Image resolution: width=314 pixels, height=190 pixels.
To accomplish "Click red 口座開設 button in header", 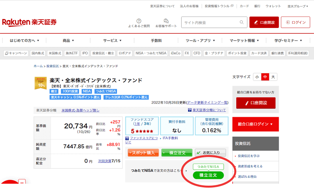I will tap(264, 22).
